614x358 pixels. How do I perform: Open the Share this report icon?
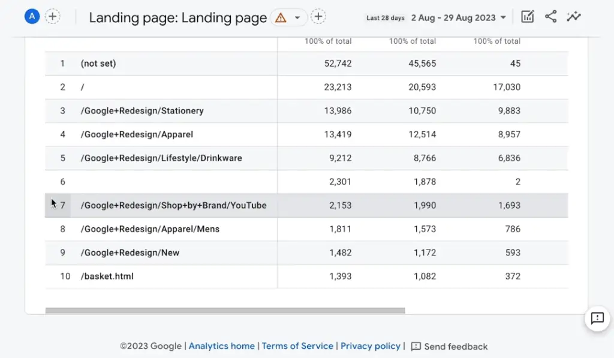[550, 17]
